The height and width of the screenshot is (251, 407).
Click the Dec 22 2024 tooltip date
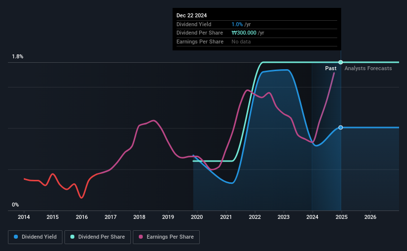tap(191, 15)
